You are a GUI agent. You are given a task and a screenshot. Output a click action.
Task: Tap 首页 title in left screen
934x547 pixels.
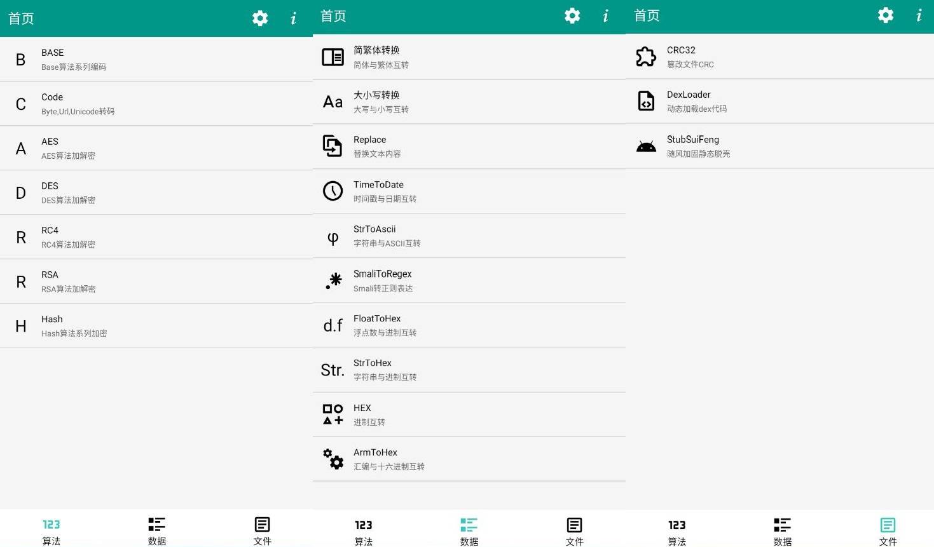coord(21,18)
